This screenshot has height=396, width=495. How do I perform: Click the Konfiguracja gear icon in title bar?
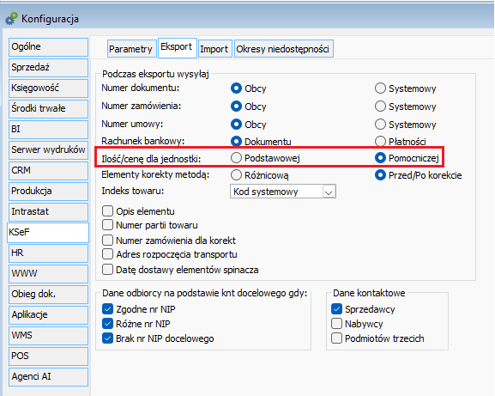[11, 19]
